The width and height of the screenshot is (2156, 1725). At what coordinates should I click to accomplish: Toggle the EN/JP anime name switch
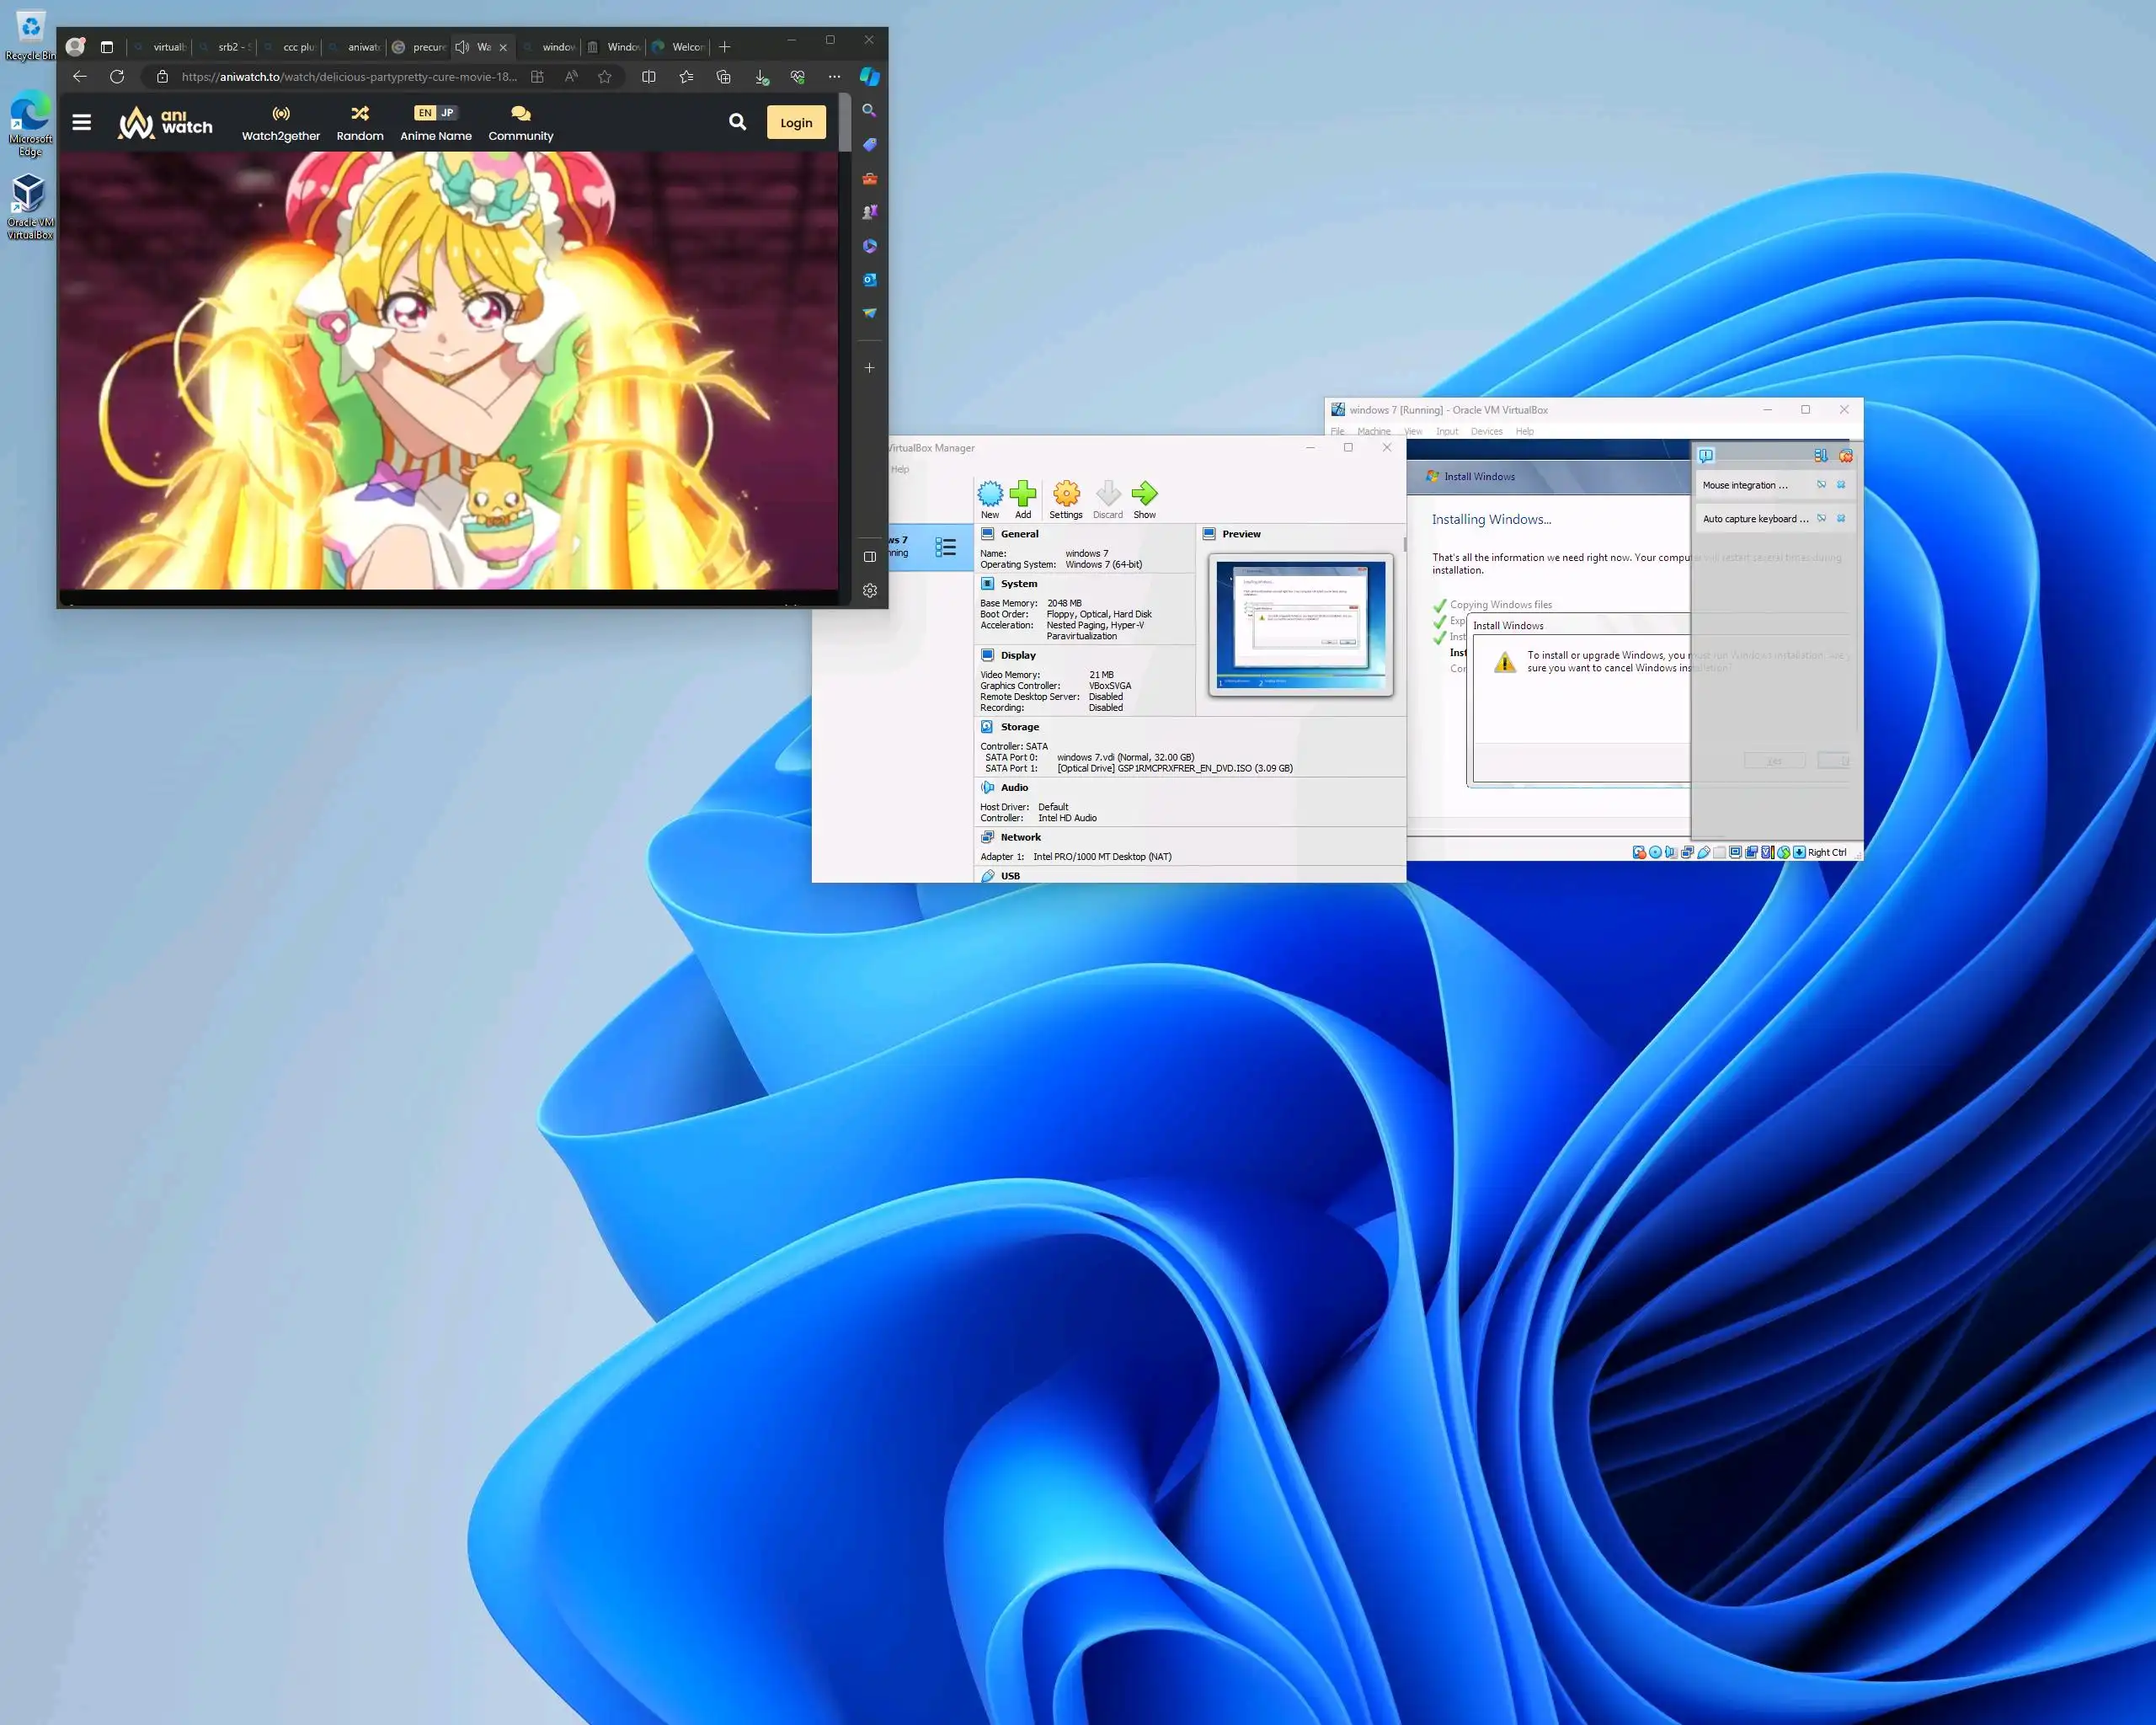coord(435,113)
